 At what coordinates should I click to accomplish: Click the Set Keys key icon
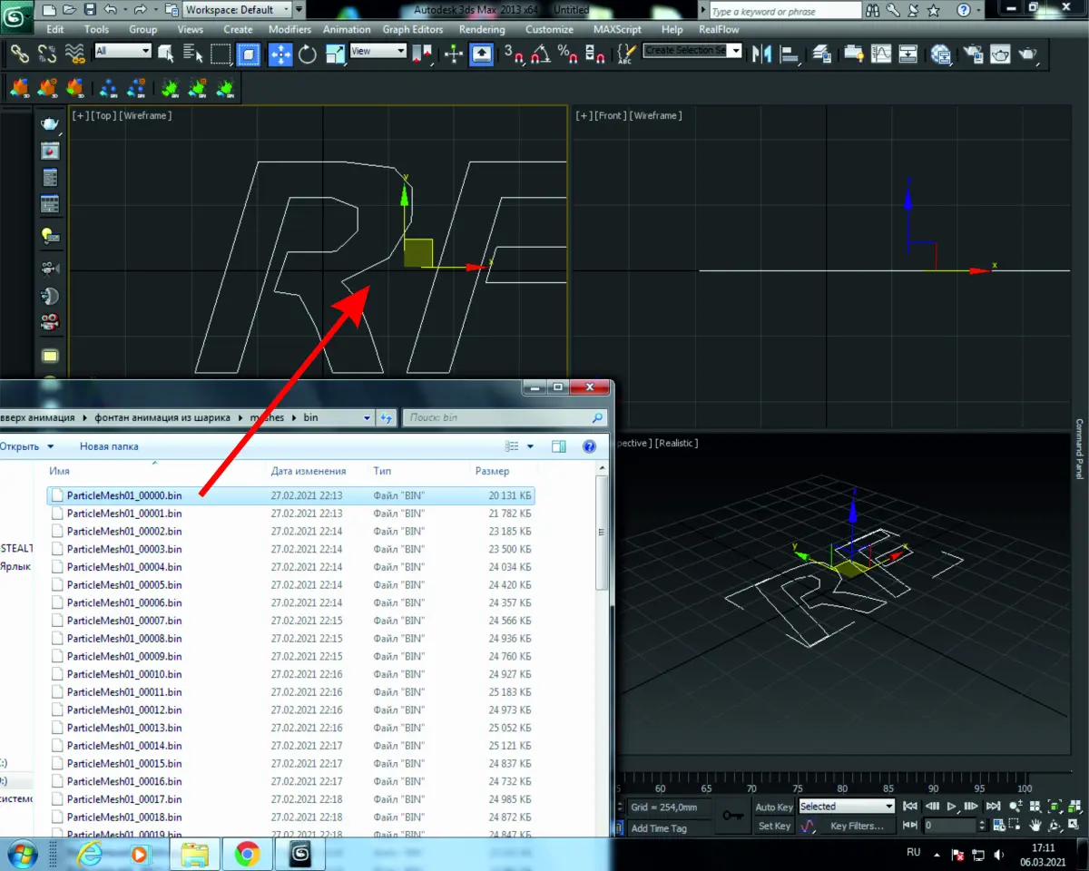click(x=732, y=816)
